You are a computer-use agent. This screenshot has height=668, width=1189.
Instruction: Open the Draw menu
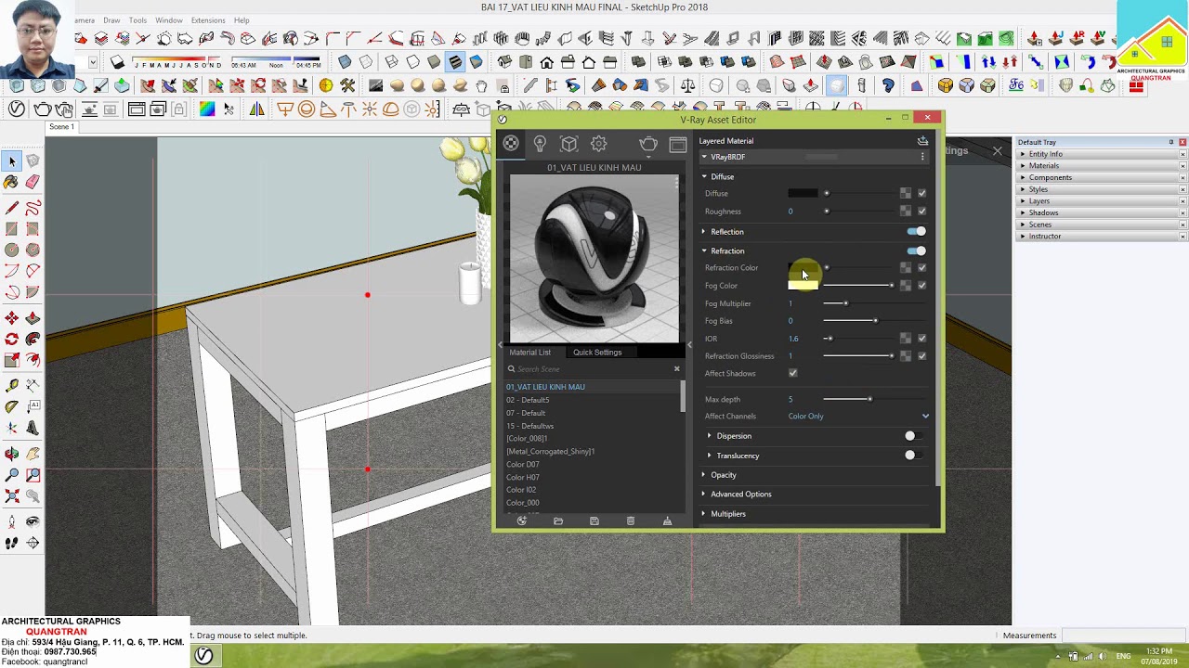pos(111,20)
